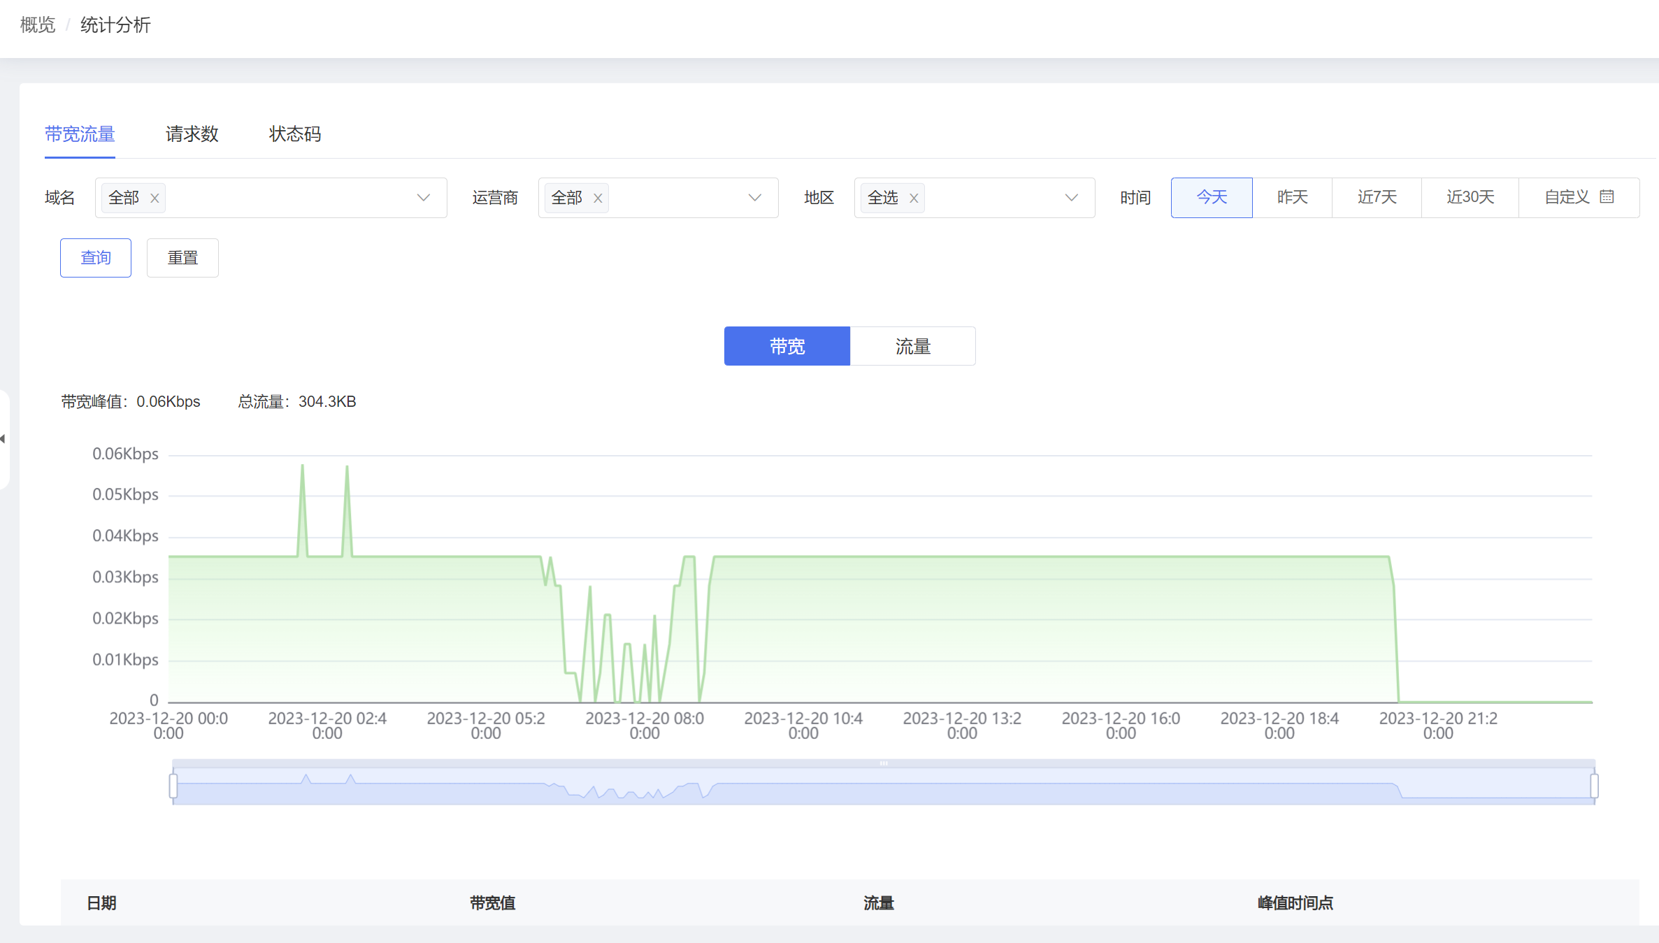
Task: Switch to the 请求数 tab
Action: [192, 134]
